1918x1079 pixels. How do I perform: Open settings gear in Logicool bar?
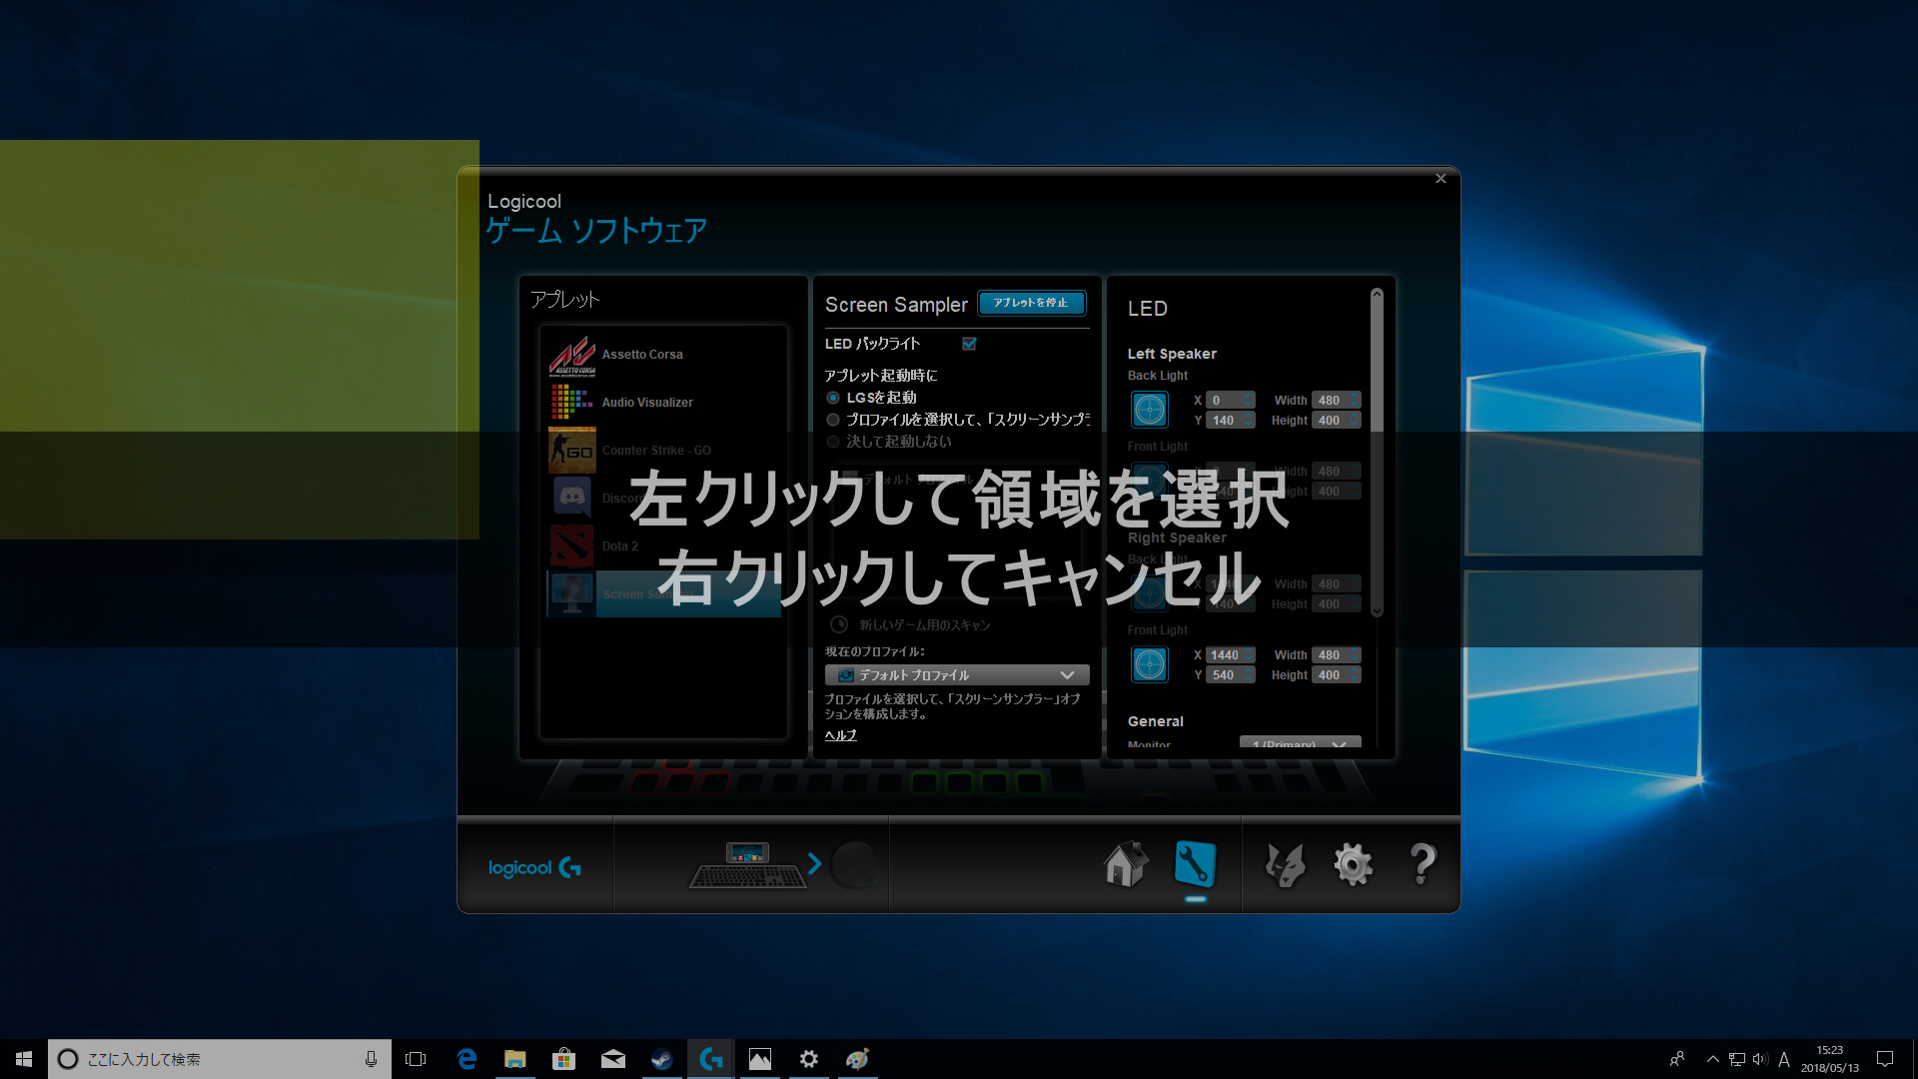[1354, 864]
